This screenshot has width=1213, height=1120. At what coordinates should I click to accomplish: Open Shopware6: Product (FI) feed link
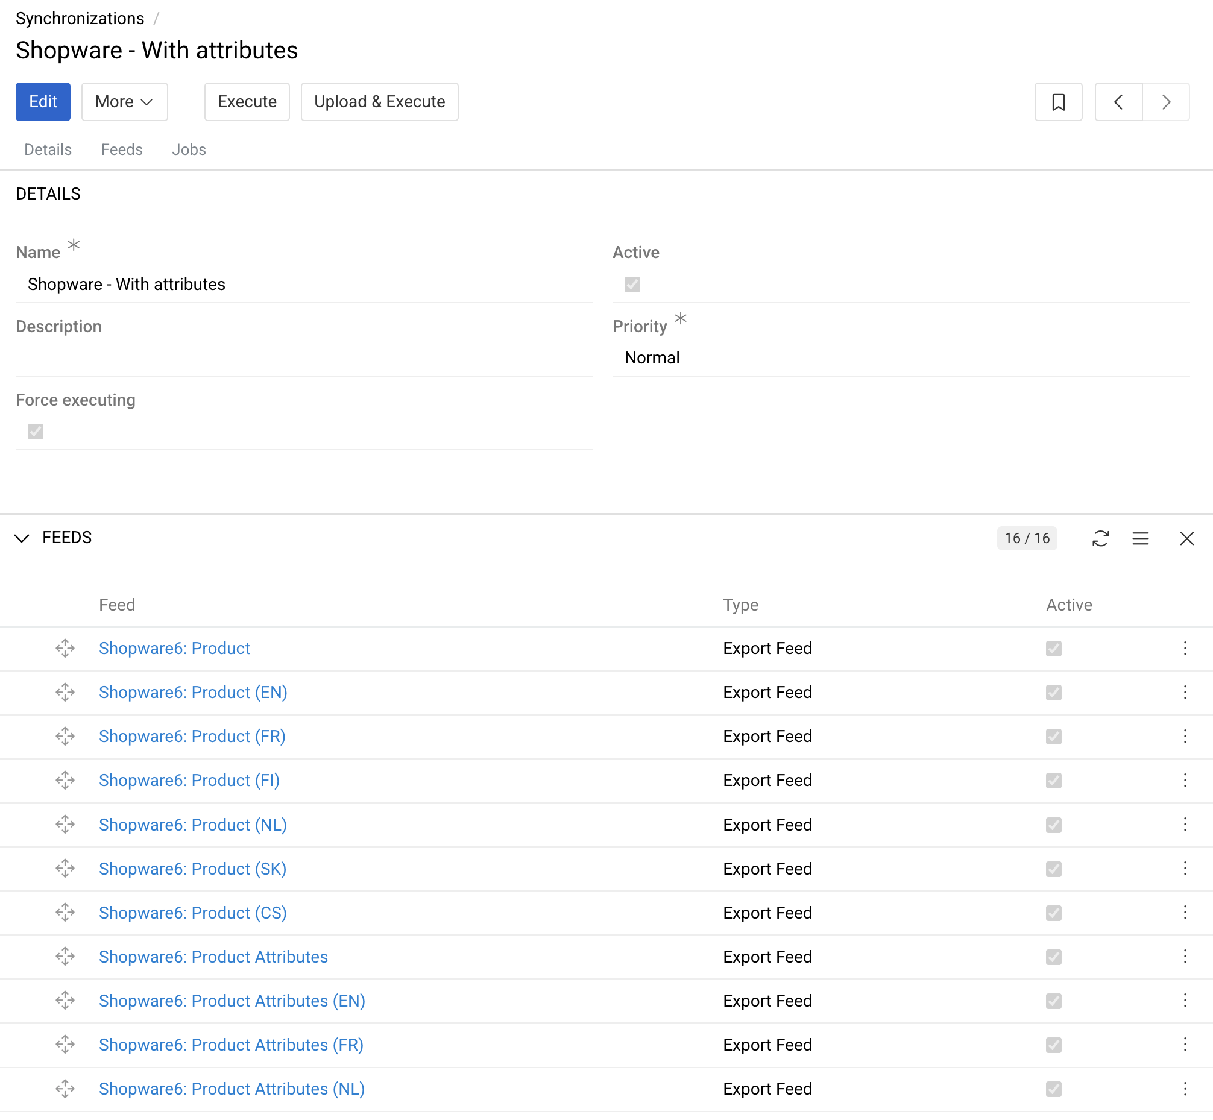(x=189, y=780)
